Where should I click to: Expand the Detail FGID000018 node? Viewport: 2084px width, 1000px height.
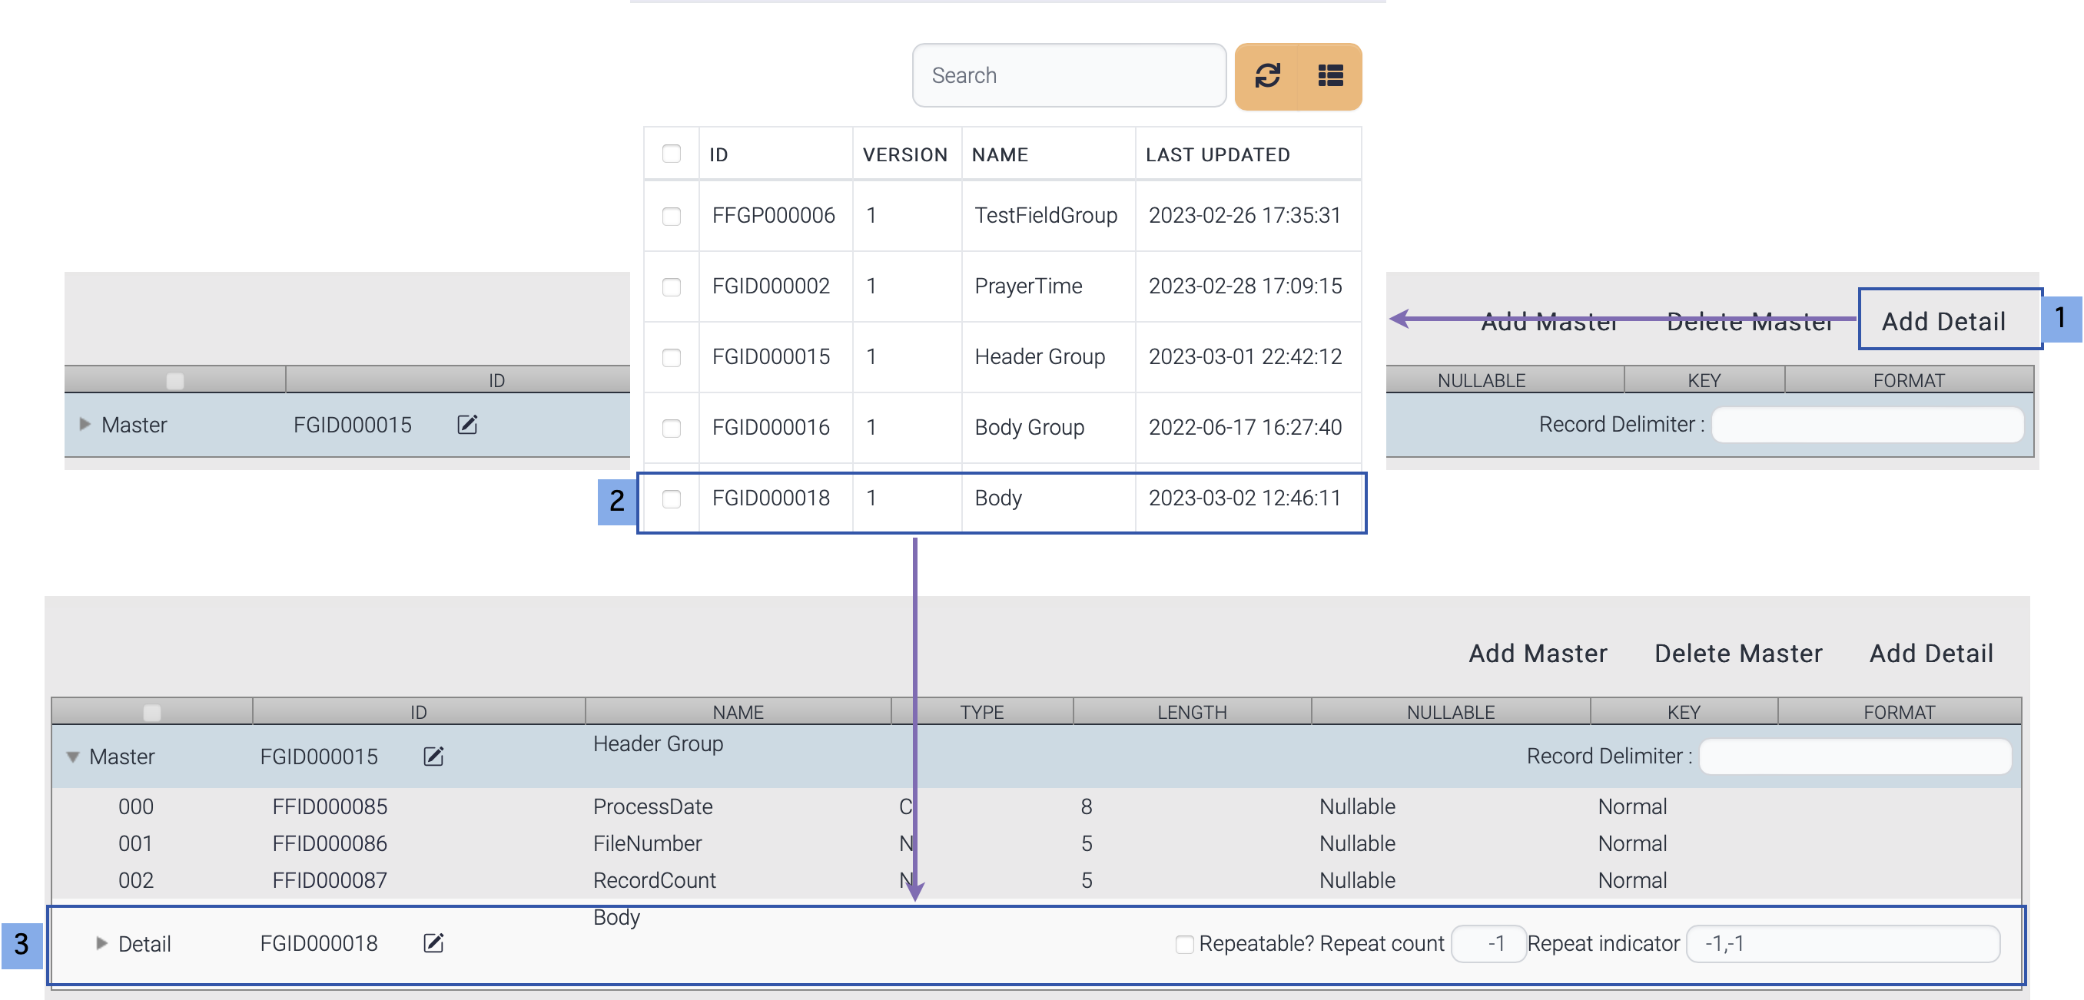[101, 942]
